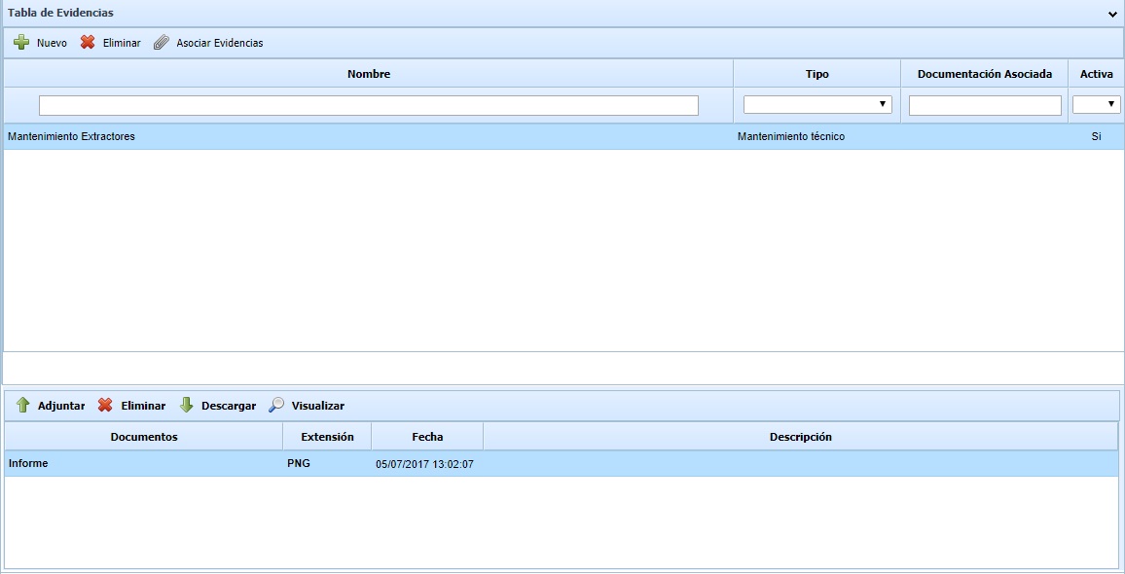The width and height of the screenshot is (1125, 574).
Task: Click the green down-arrow Descargar icon
Action: pyautogui.click(x=186, y=406)
